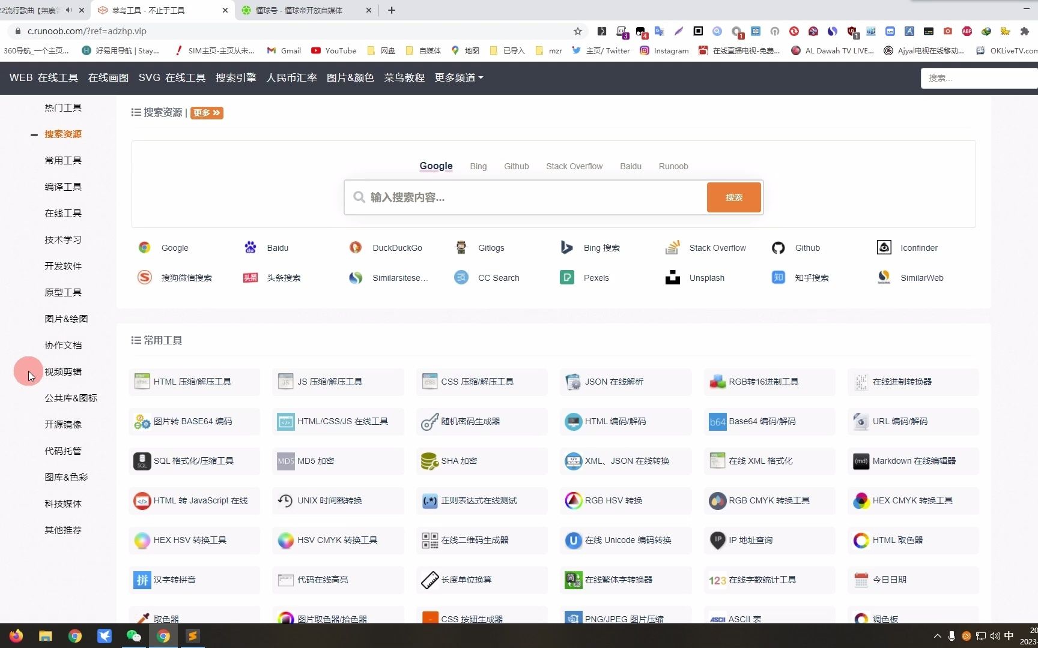Image resolution: width=1038 pixels, height=648 pixels.
Task: Open the SimilarWeb icon
Action: (x=884, y=277)
